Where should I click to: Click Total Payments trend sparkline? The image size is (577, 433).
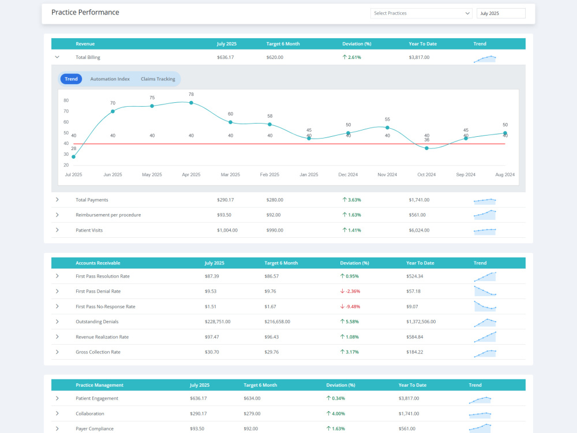485,201
